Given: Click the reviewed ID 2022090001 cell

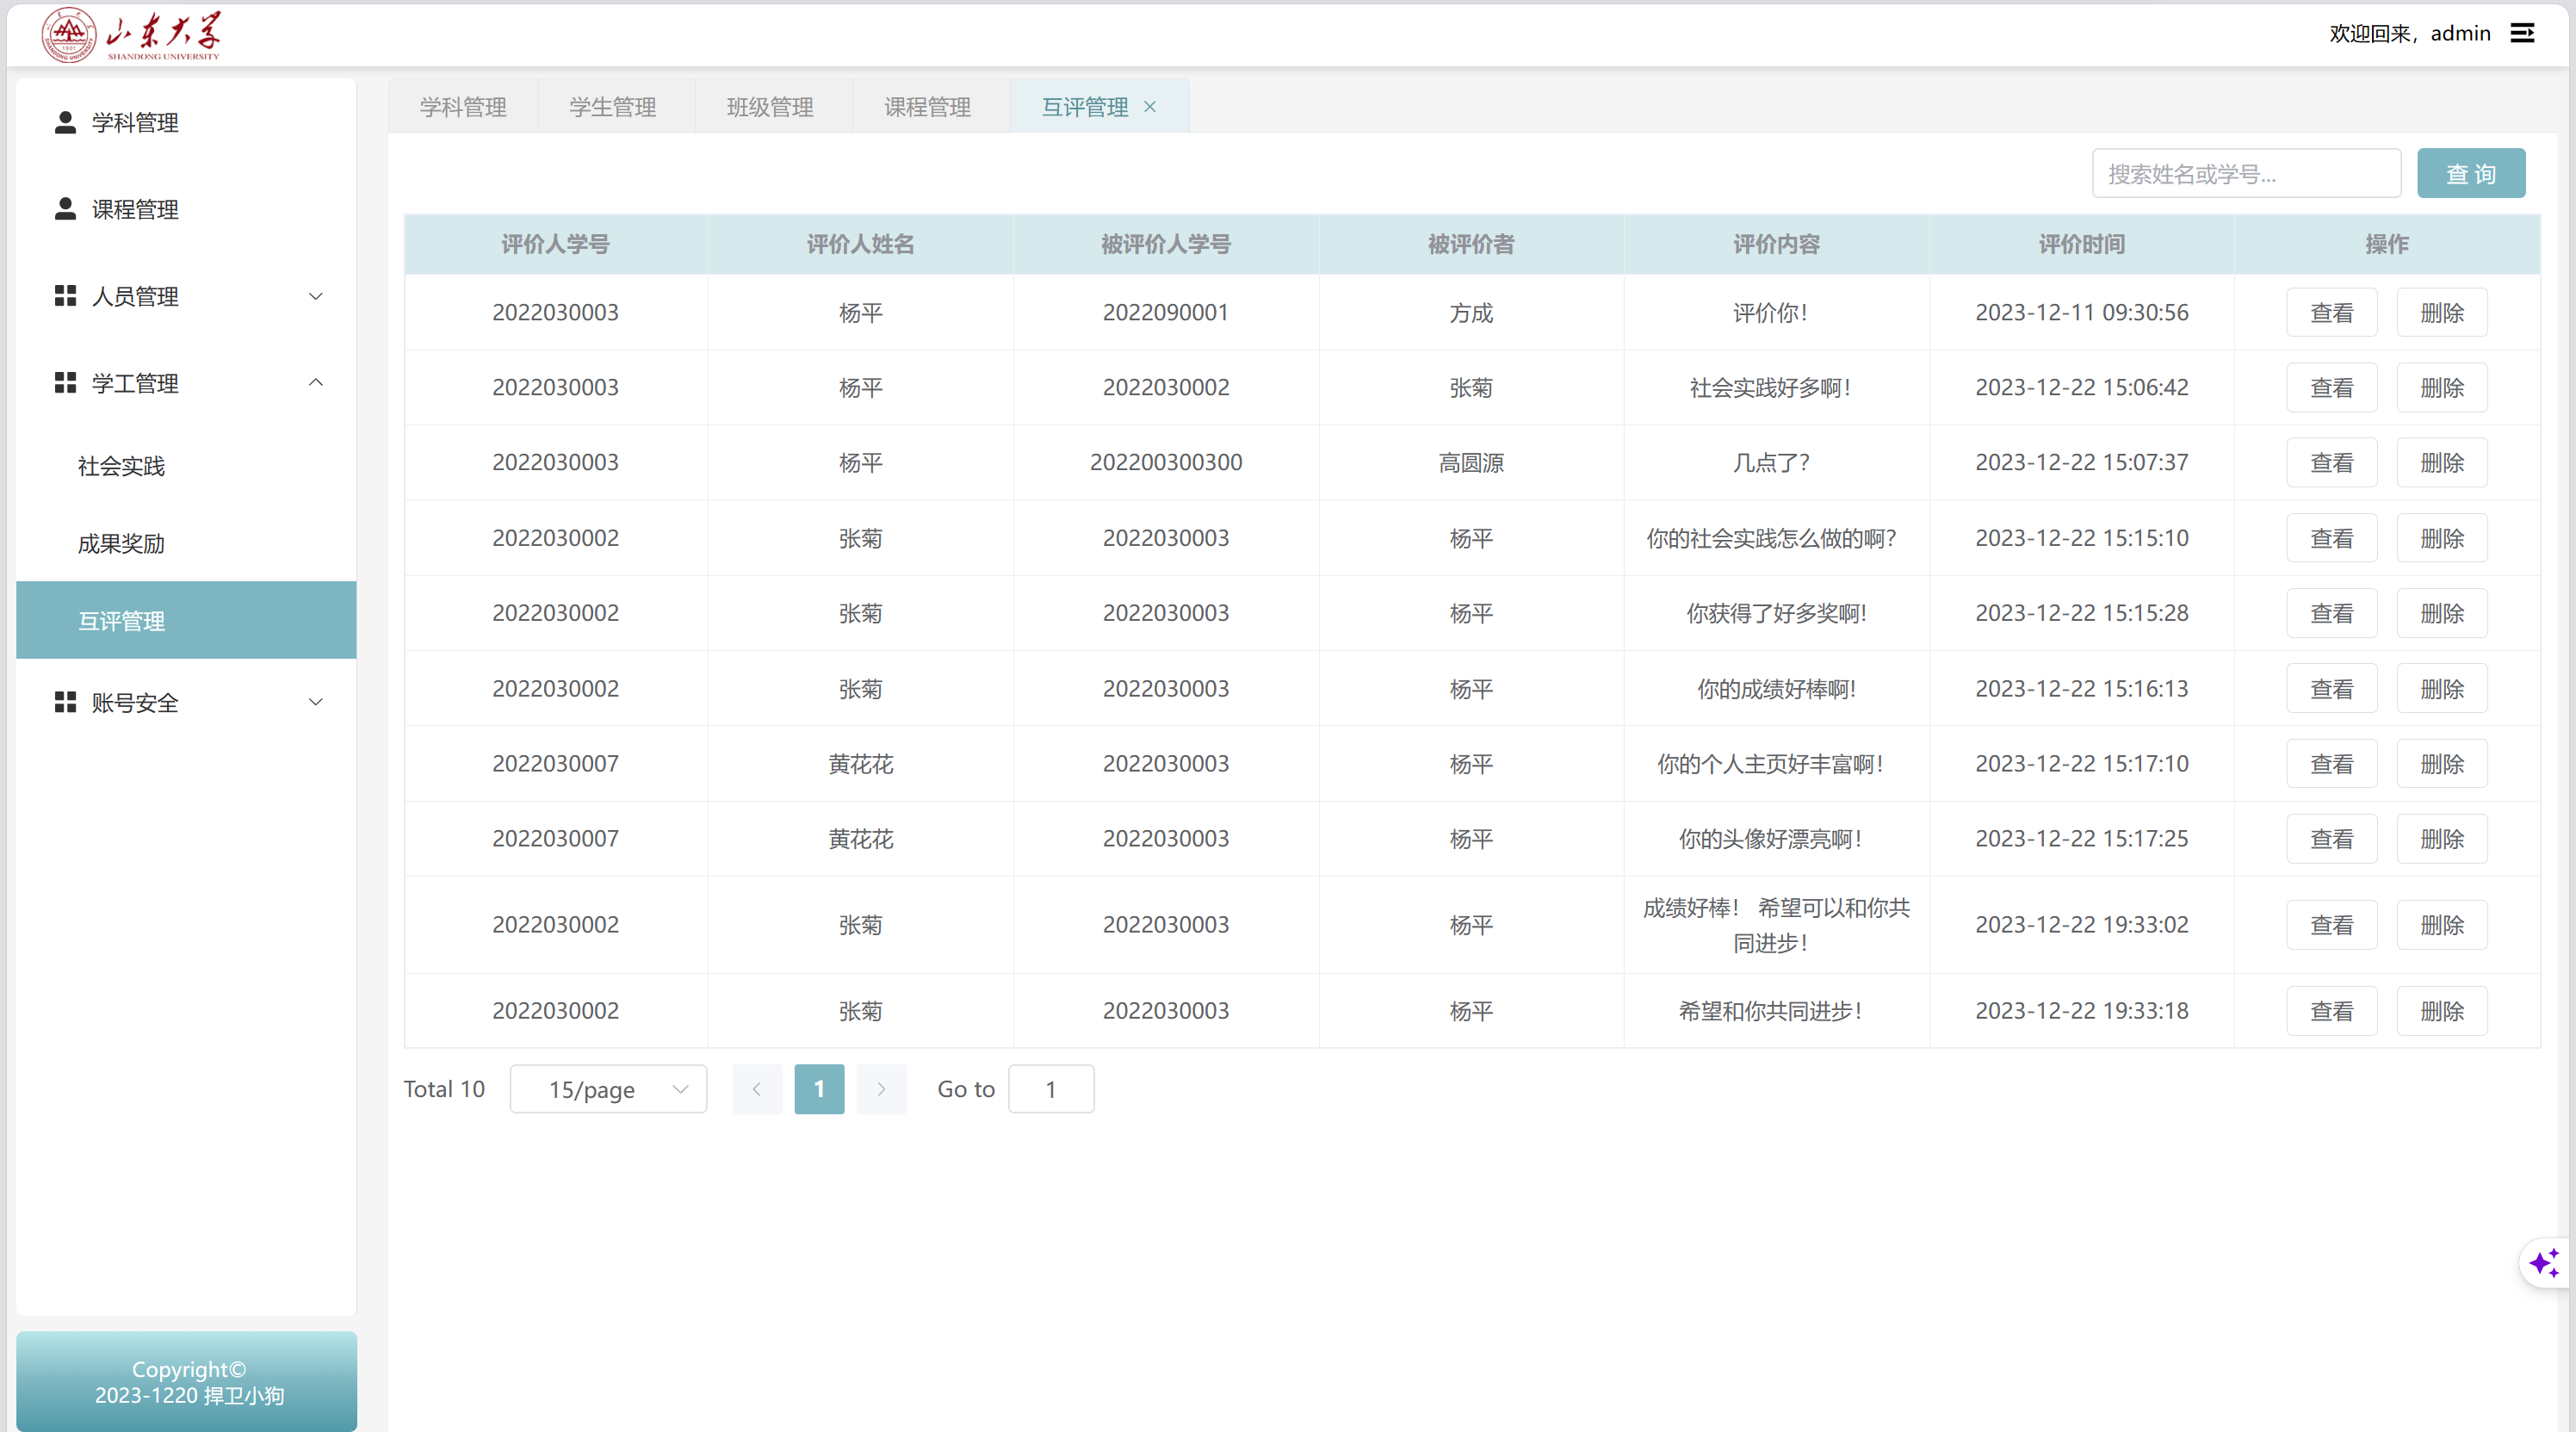Looking at the screenshot, I should pos(1166,312).
